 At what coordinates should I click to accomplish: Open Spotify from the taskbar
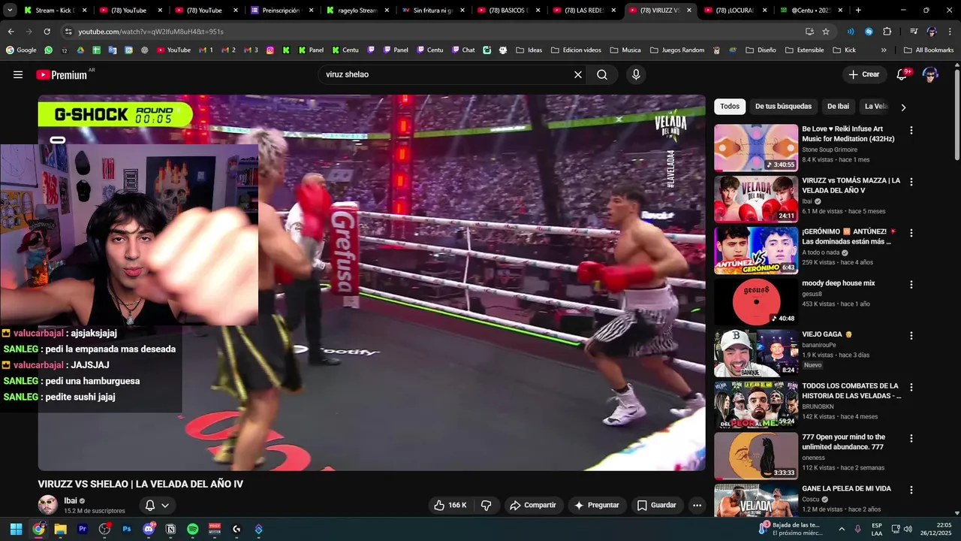(192, 529)
